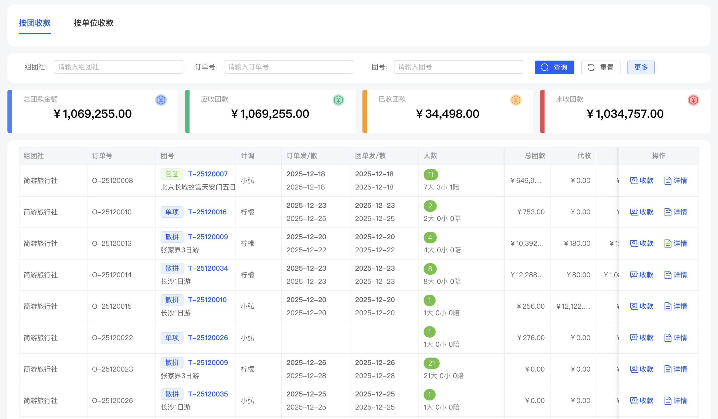Switch to the 按单位收款 tab
Image resolution: width=718 pixels, height=419 pixels.
93,23
